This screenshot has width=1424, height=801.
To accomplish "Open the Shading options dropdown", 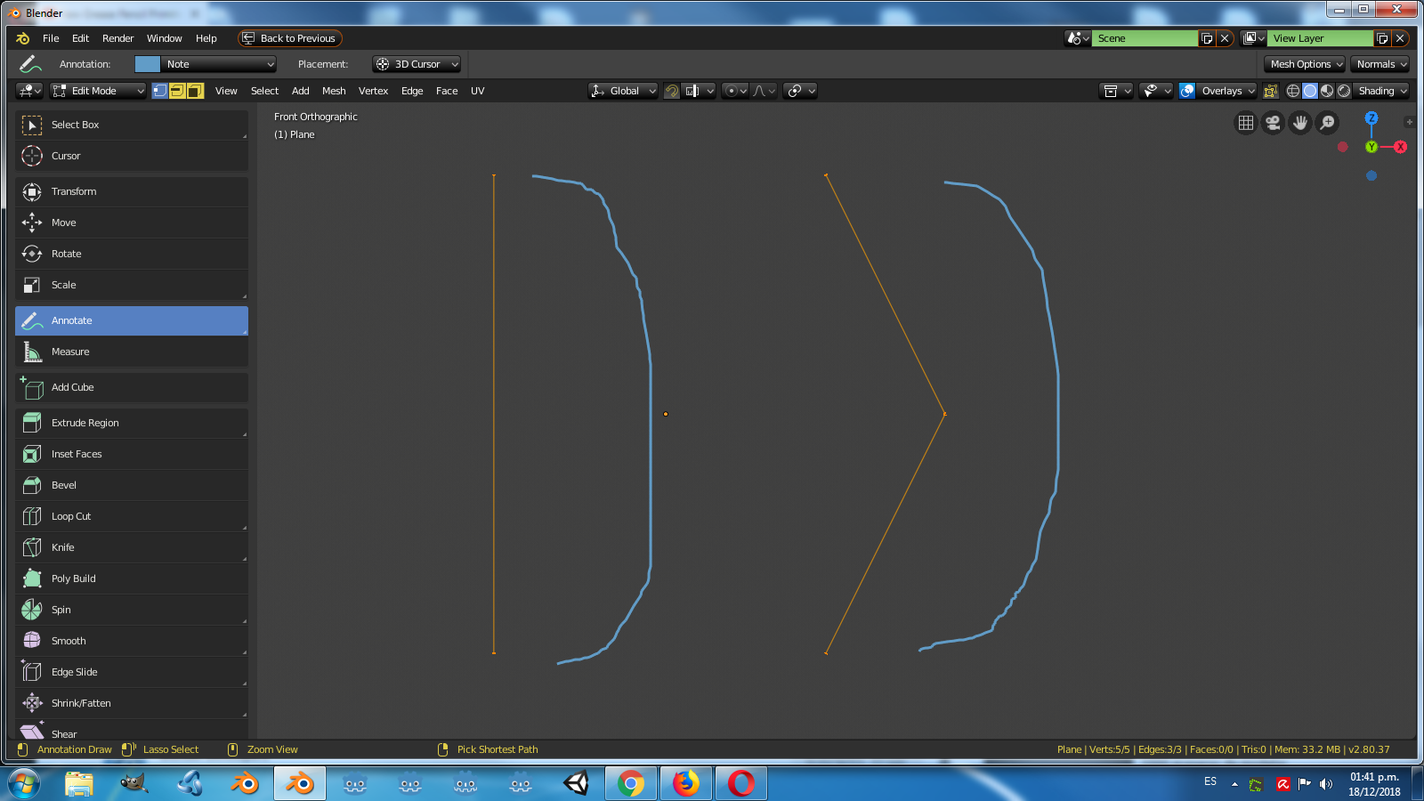I will (1382, 91).
